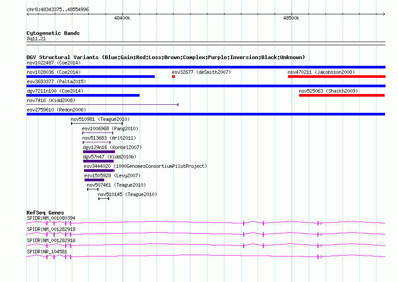Click the dgv129n16 (Korbel2007) purple bar
The height and width of the screenshot is (282, 398).
point(99,152)
